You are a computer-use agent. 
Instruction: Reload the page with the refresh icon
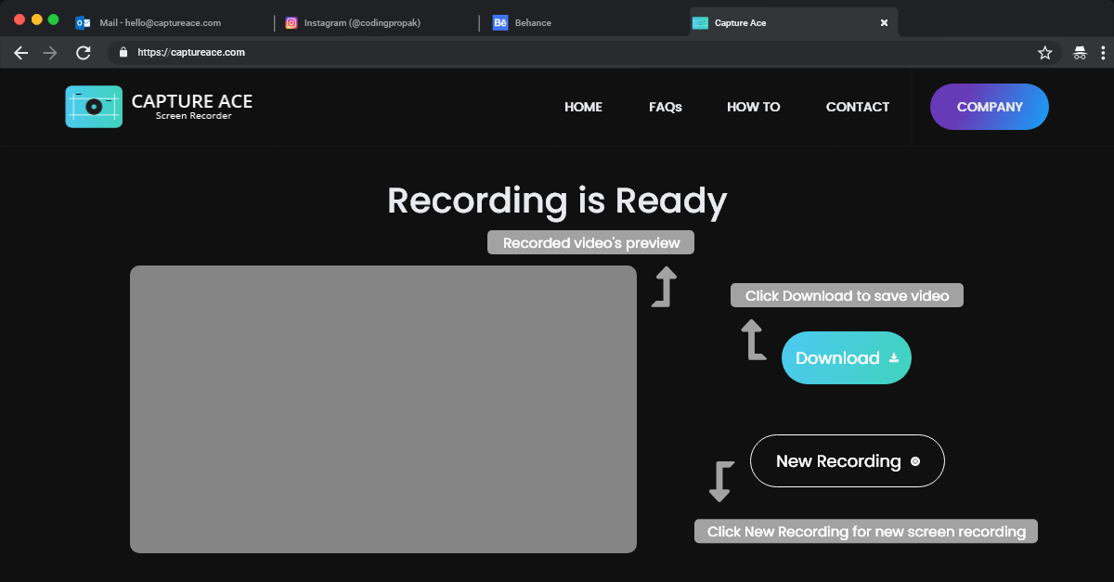(83, 53)
